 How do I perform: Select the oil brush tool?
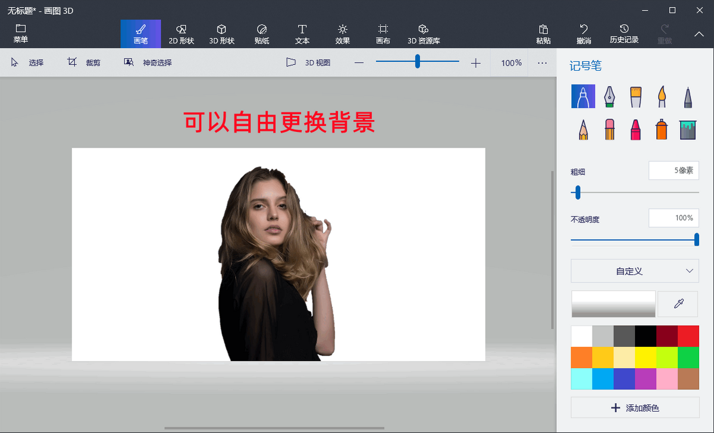coord(635,96)
